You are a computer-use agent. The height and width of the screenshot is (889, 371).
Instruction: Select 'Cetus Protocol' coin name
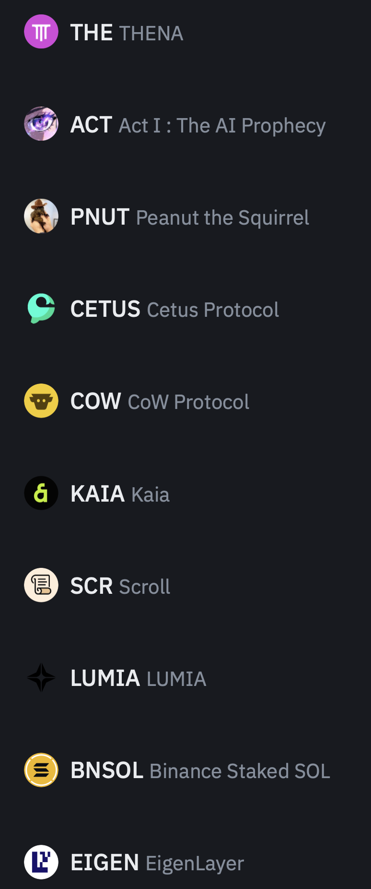[x=213, y=310]
